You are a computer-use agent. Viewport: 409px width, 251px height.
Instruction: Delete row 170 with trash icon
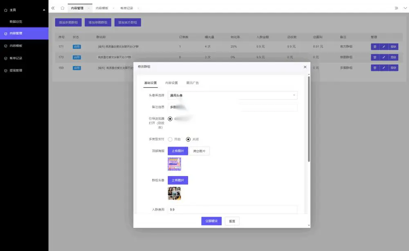[x=375, y=57]
